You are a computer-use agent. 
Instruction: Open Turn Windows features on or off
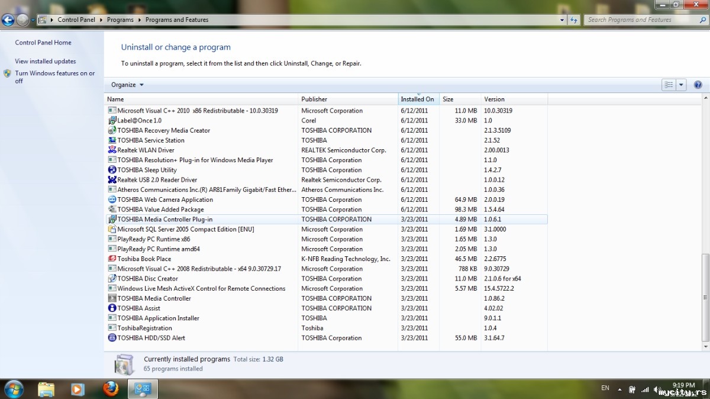(x=54, y=77)
